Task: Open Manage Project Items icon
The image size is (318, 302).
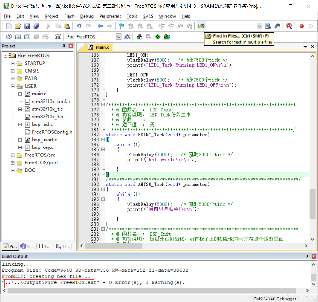Action: [139, 37]
